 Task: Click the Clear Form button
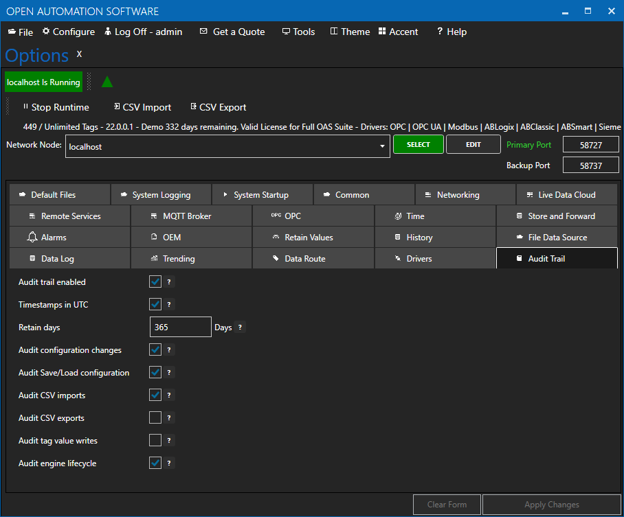tap(447, 504)
